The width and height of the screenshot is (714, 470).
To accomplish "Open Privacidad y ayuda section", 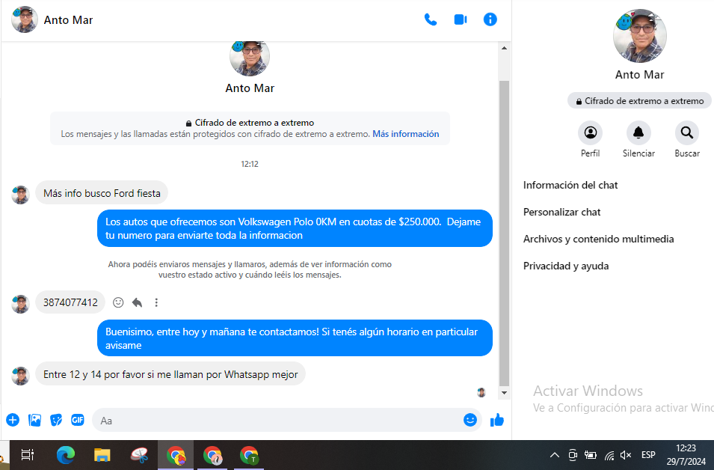I will 566,266.
